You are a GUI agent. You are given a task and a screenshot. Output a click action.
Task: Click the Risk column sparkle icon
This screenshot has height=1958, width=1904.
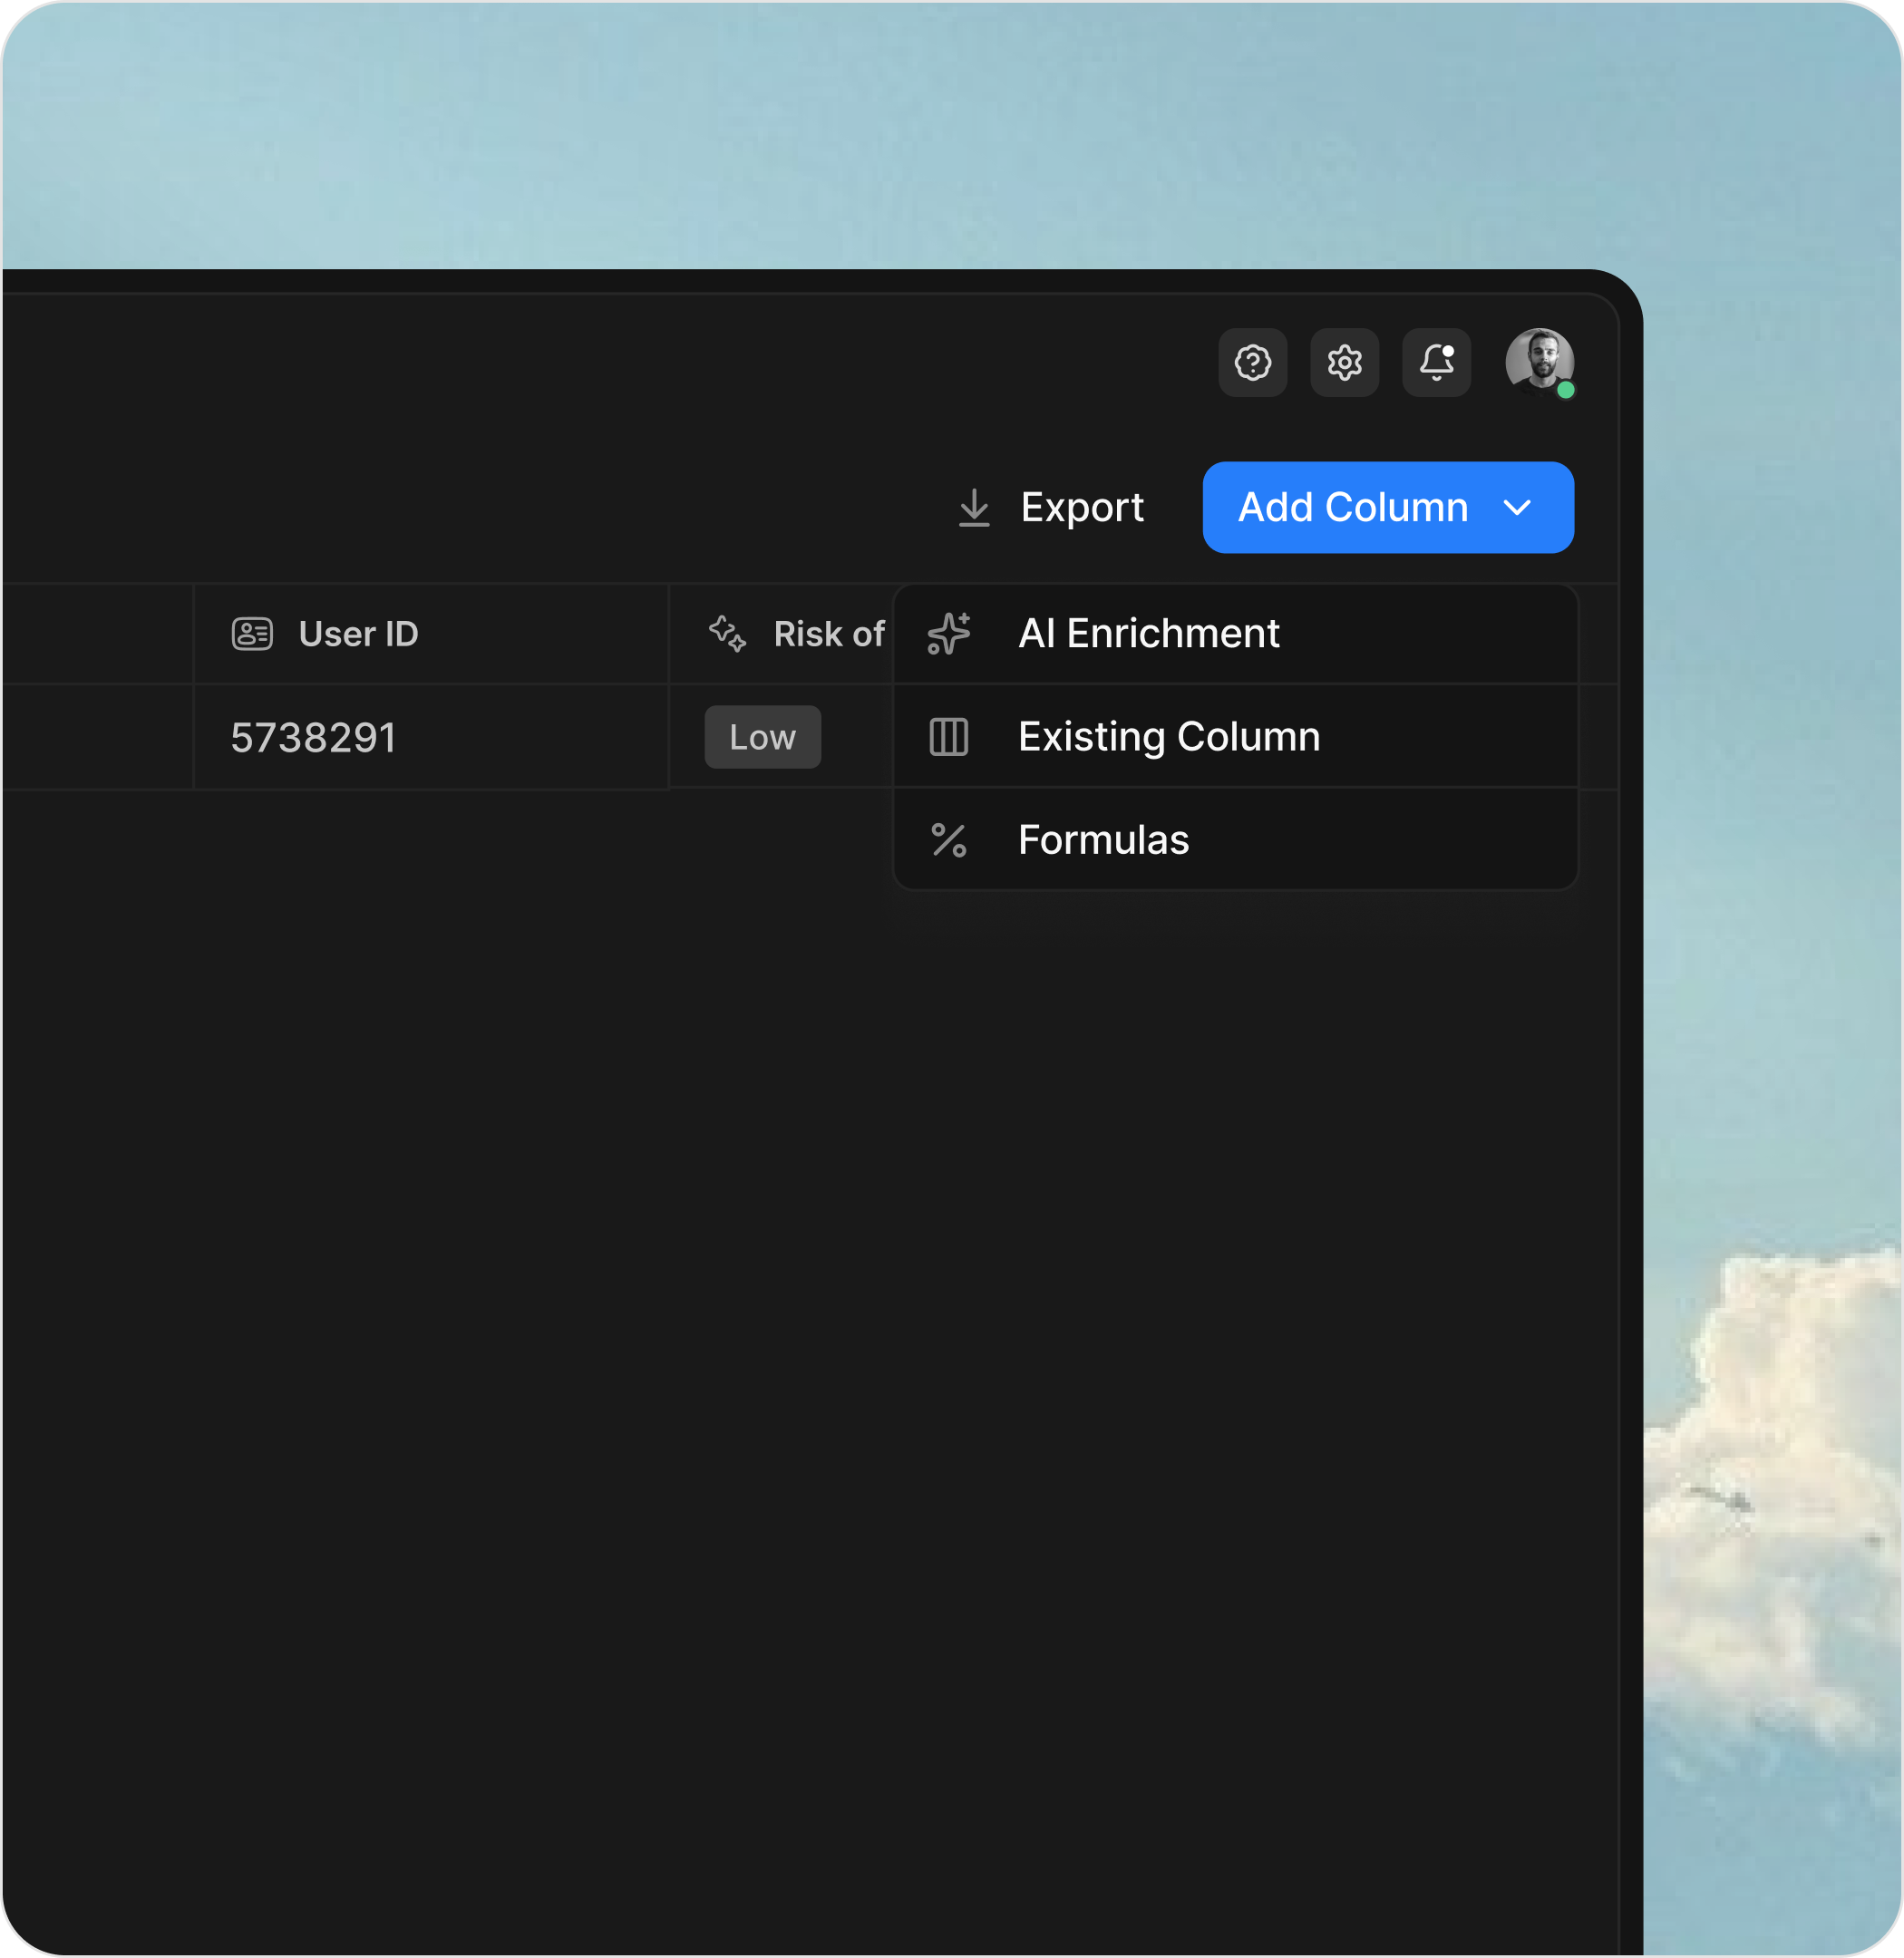(727, 633)
